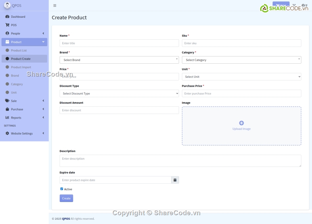Uncheck the Active checkbox
Viewport: 312px width, 224px height.
(x=61, y=189)
